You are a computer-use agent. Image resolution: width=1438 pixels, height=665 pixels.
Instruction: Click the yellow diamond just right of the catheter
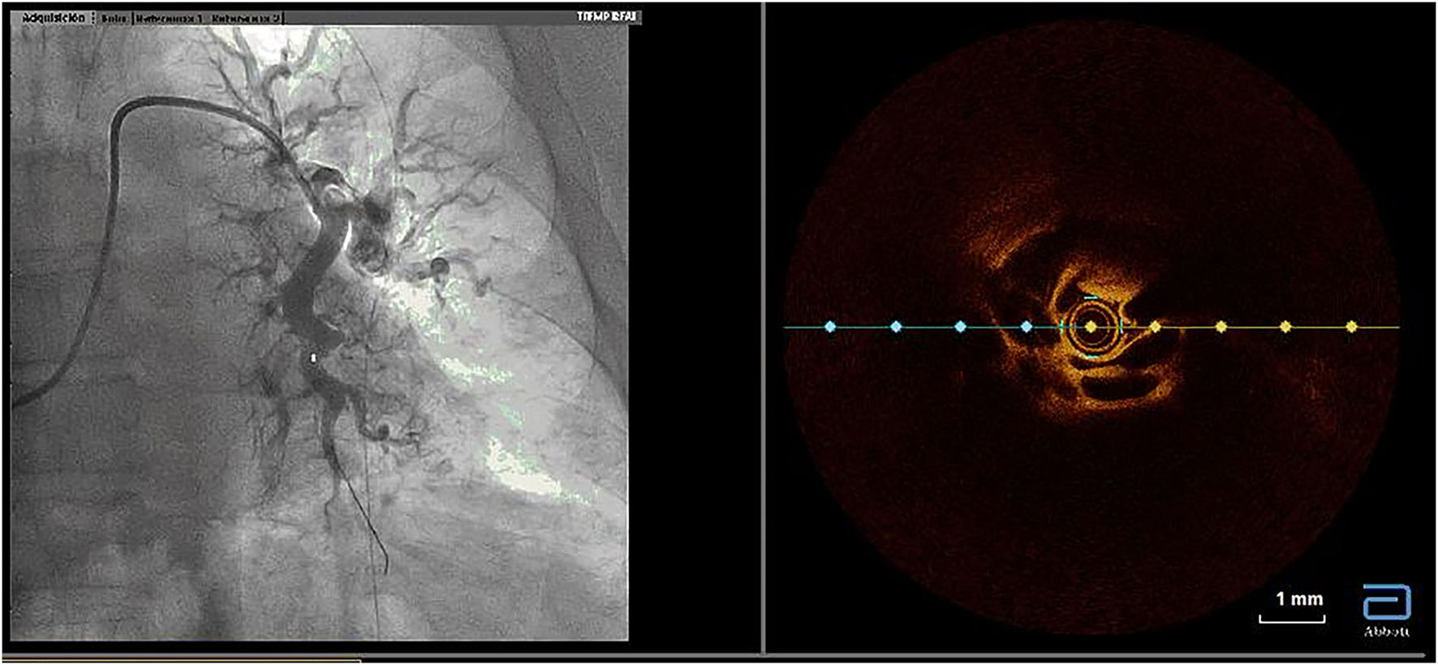tap(1156, 327)
